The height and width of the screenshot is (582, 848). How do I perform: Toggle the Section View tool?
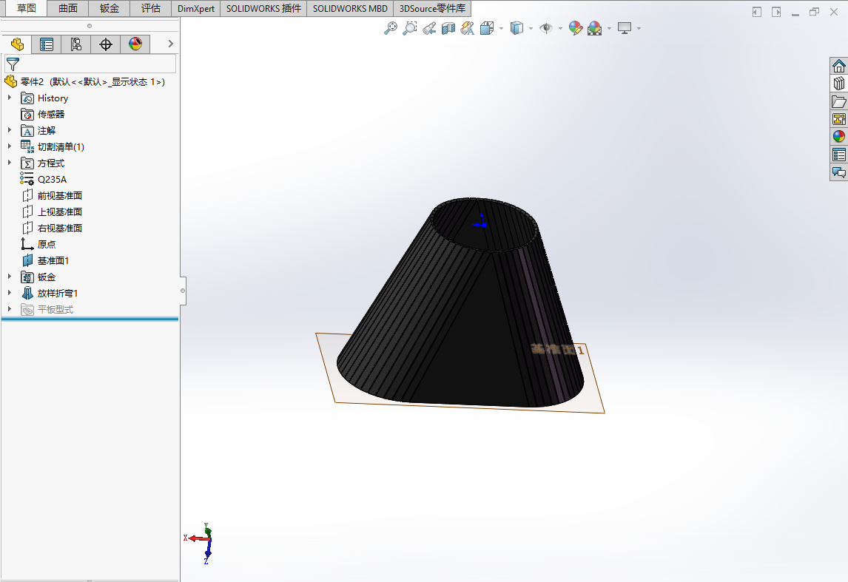click(x=448, y=28)
